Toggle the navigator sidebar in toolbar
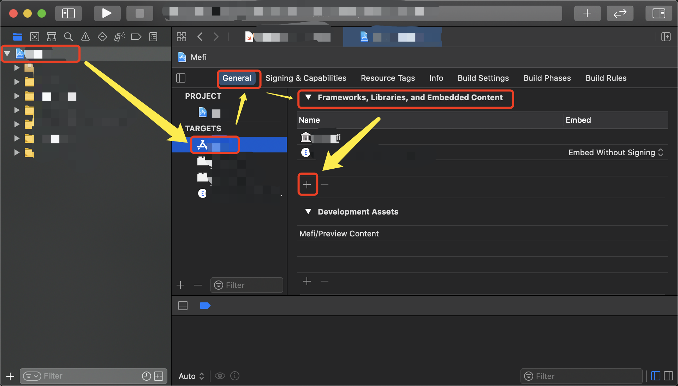 coord(68,13)
